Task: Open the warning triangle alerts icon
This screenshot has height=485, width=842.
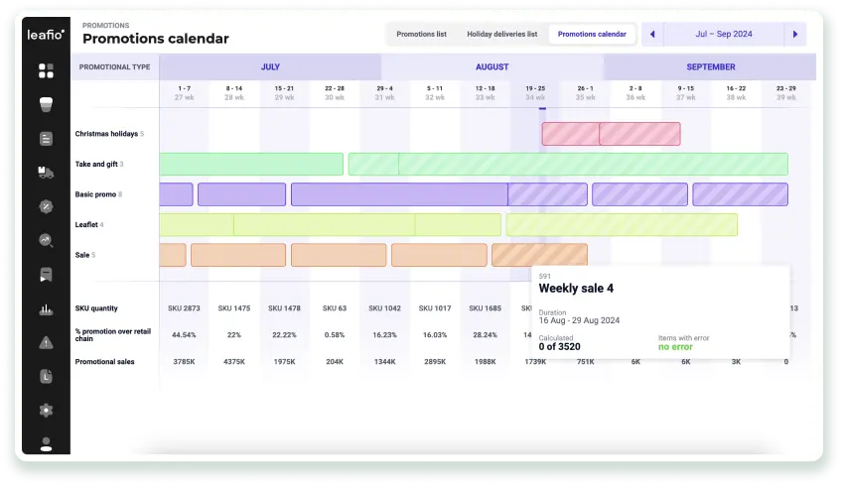Action: (x=46, y=342)
